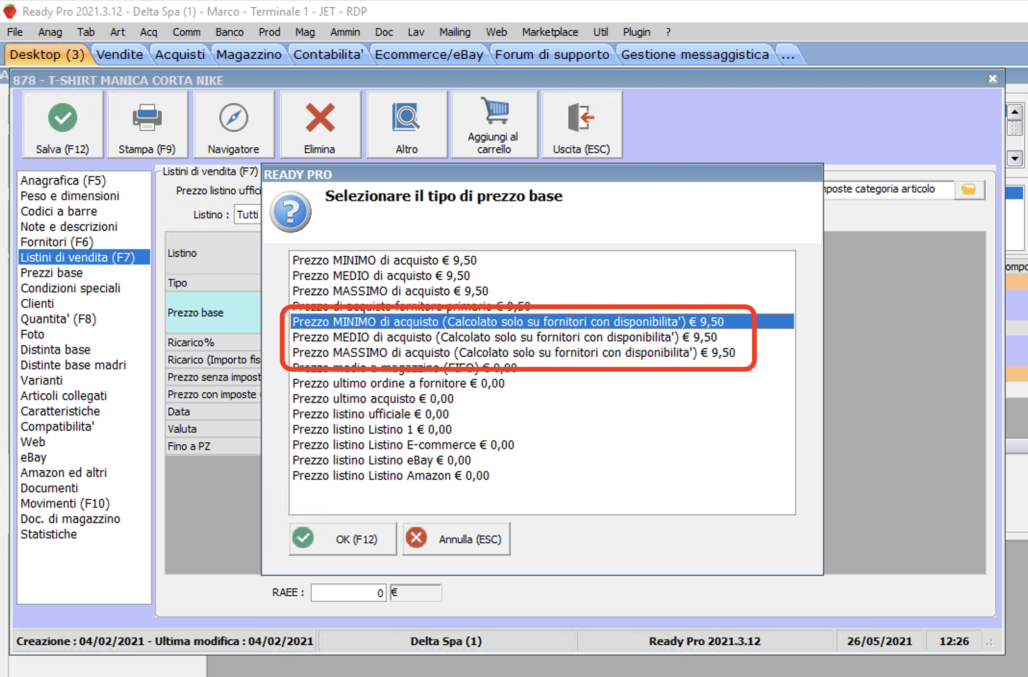The height and width of the screenshot is (677, 1028).
Task: Click scroll up arrow on right panel
Action: coord(1015,112)
